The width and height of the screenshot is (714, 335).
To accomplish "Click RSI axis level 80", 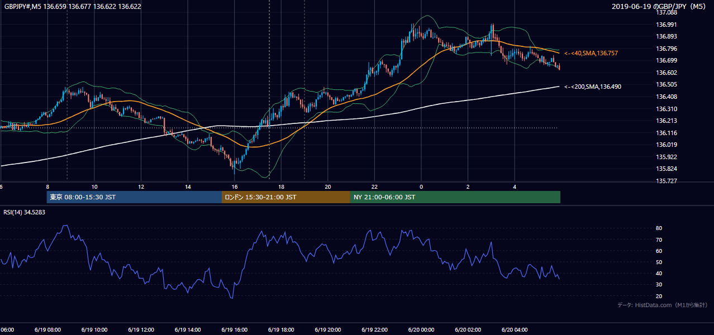I will pyautogui.click(x=659, y=228).
